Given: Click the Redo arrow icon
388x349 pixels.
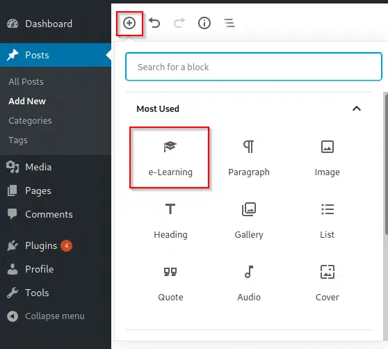Looking at the screenshot, I should coord(179,23).
